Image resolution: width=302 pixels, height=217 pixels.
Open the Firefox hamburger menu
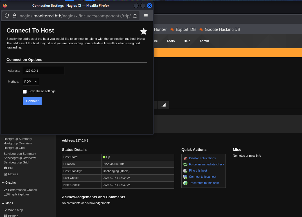click(146, 16)
